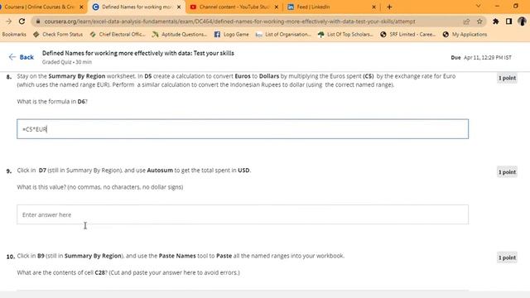Open List of Organisation bookmark
The image size is (530, 298).
click(283, 35)
